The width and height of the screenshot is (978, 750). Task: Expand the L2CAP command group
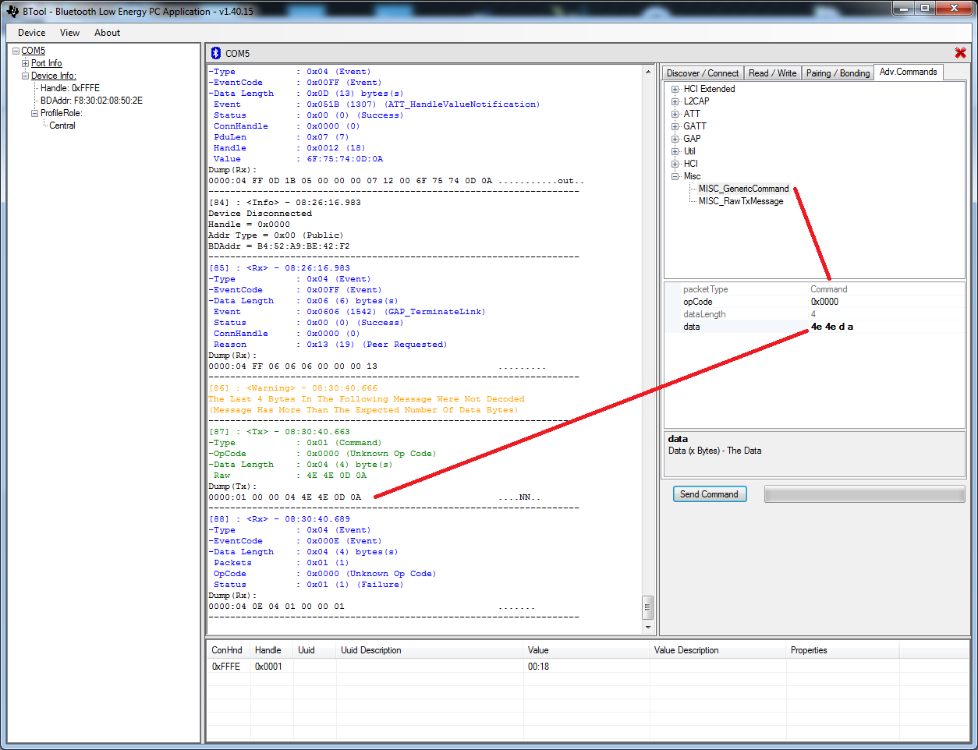coord(675,101)
